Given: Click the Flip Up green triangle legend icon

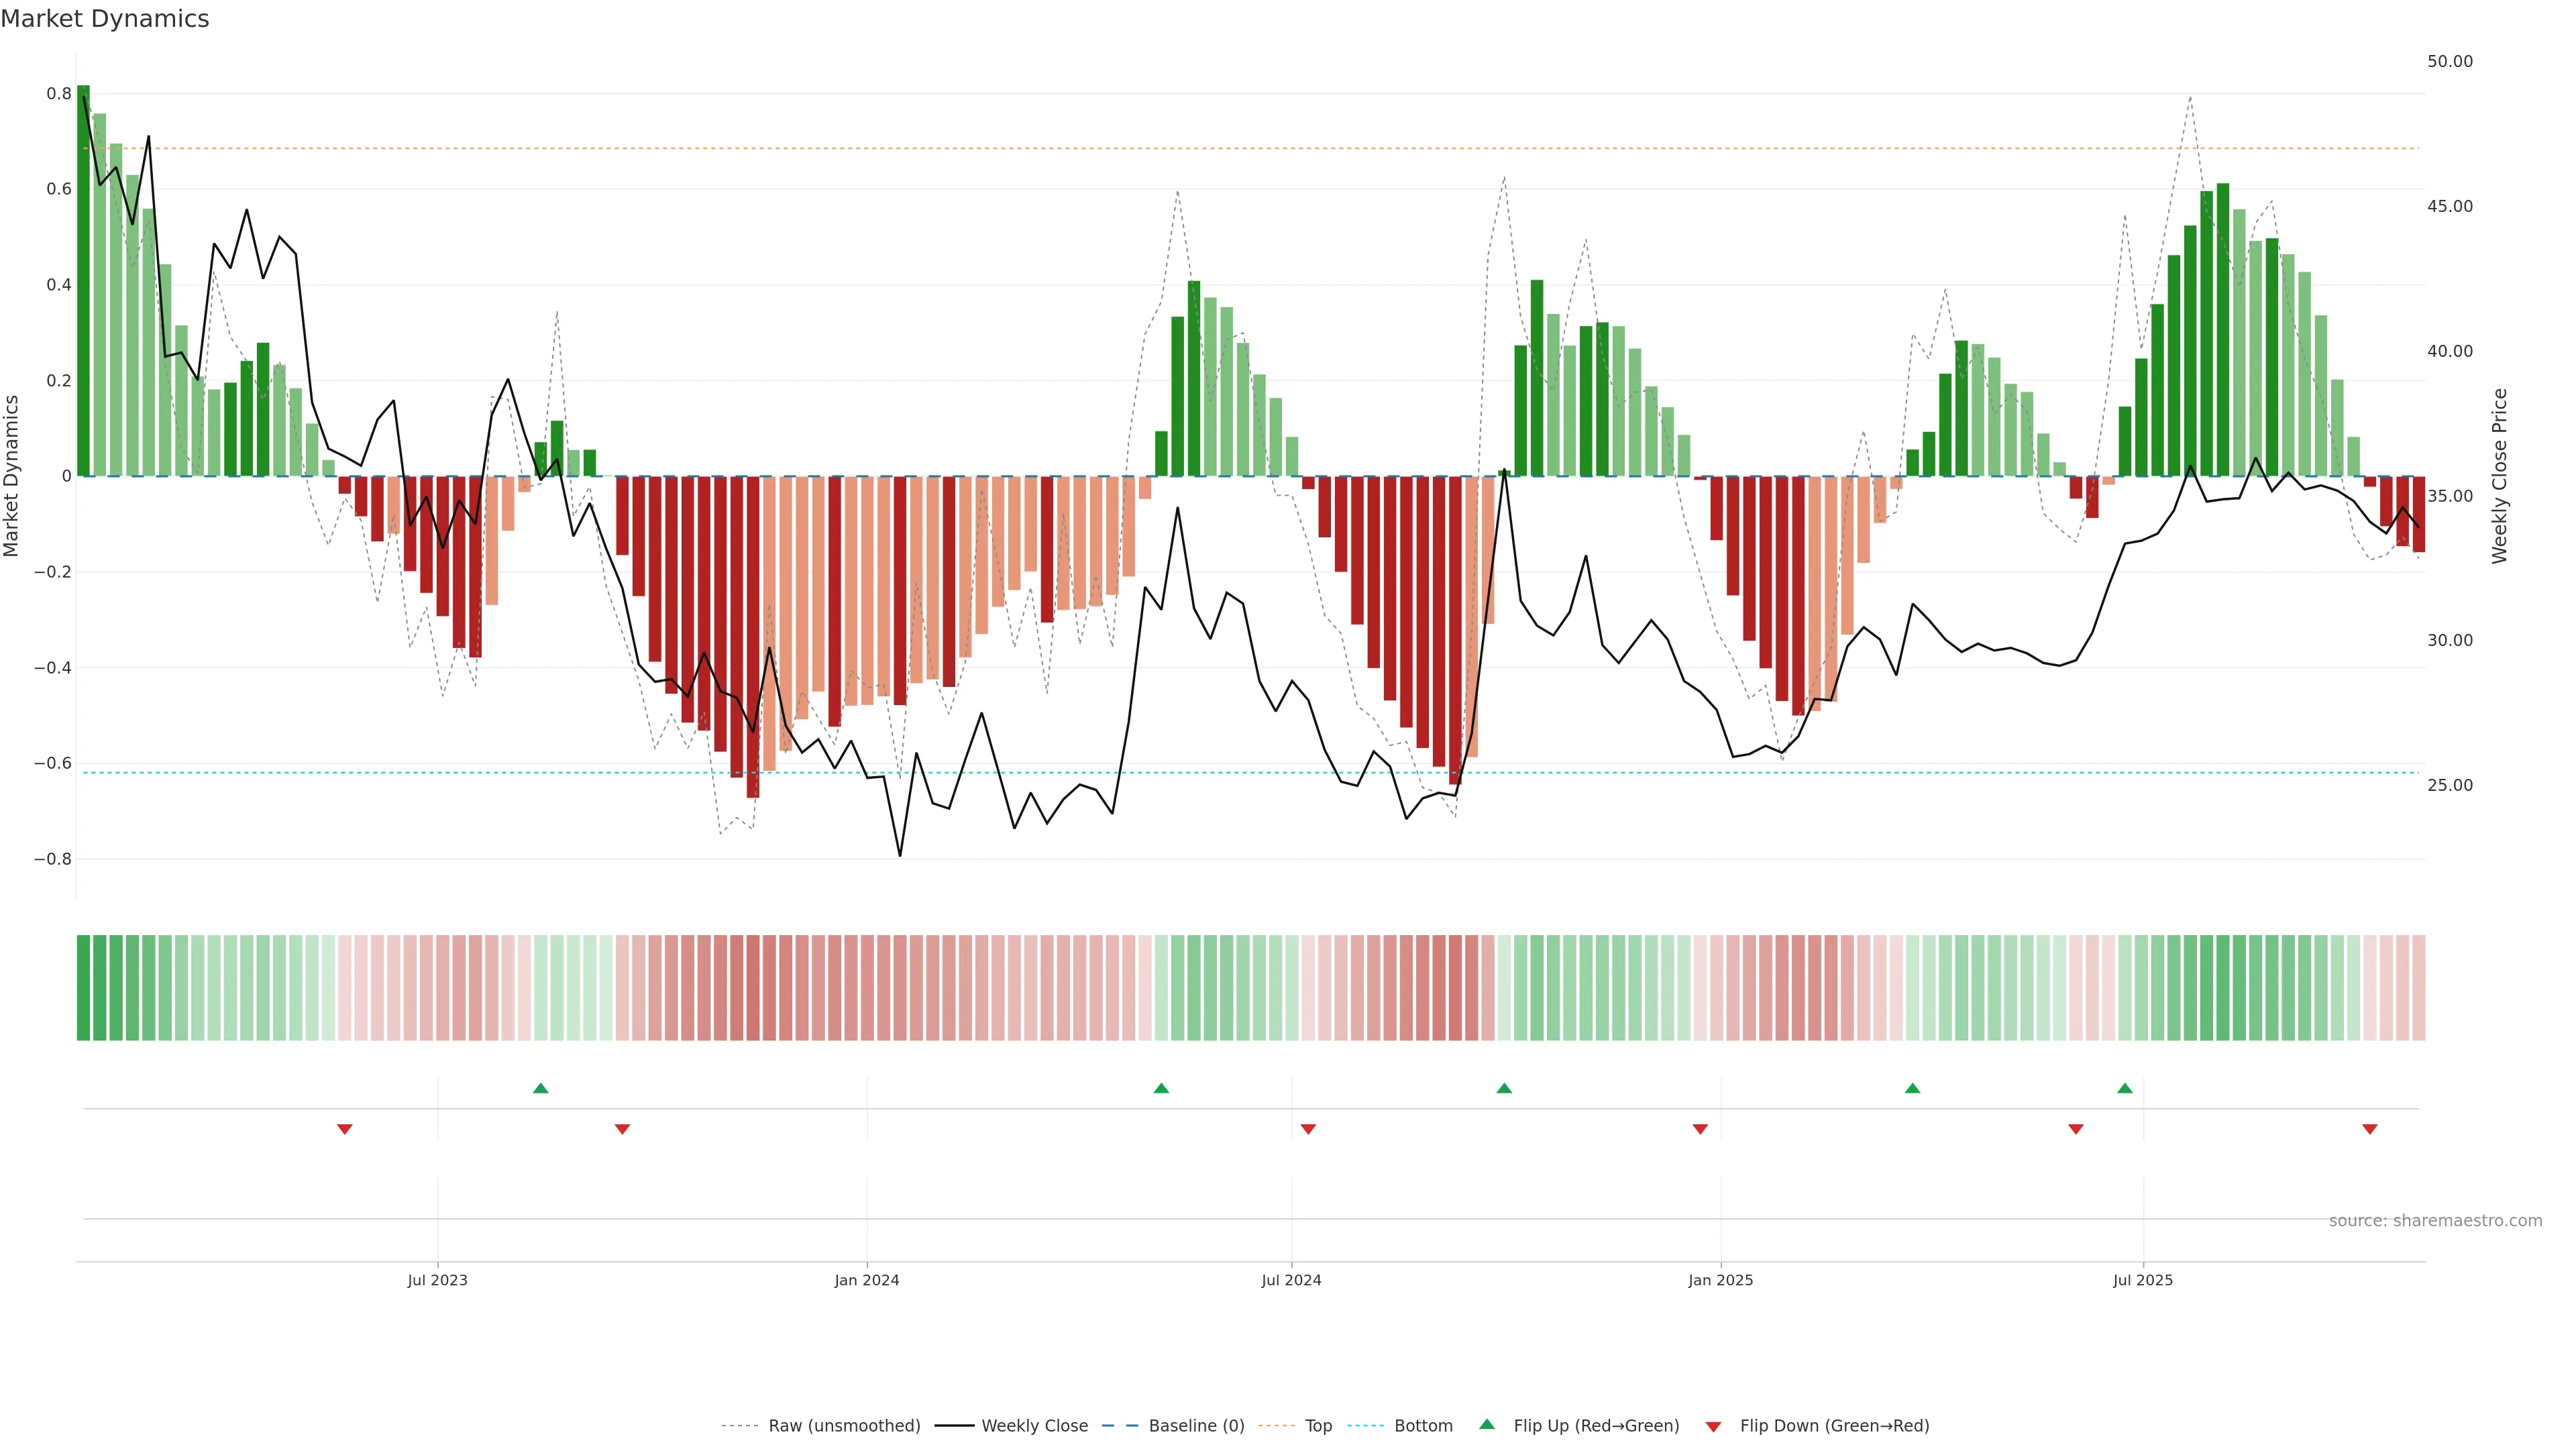Looking at the screenshot, I should tap(1486, 1424).
